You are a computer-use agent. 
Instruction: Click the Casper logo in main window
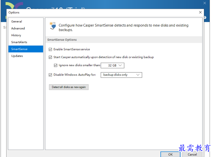click(14, 6)
